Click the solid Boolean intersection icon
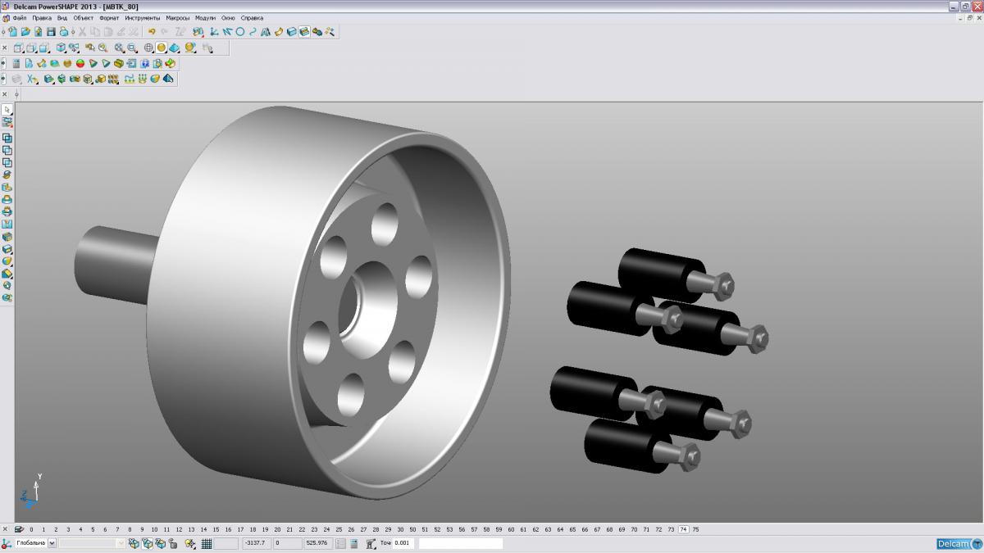 click(x=7, y=161)
